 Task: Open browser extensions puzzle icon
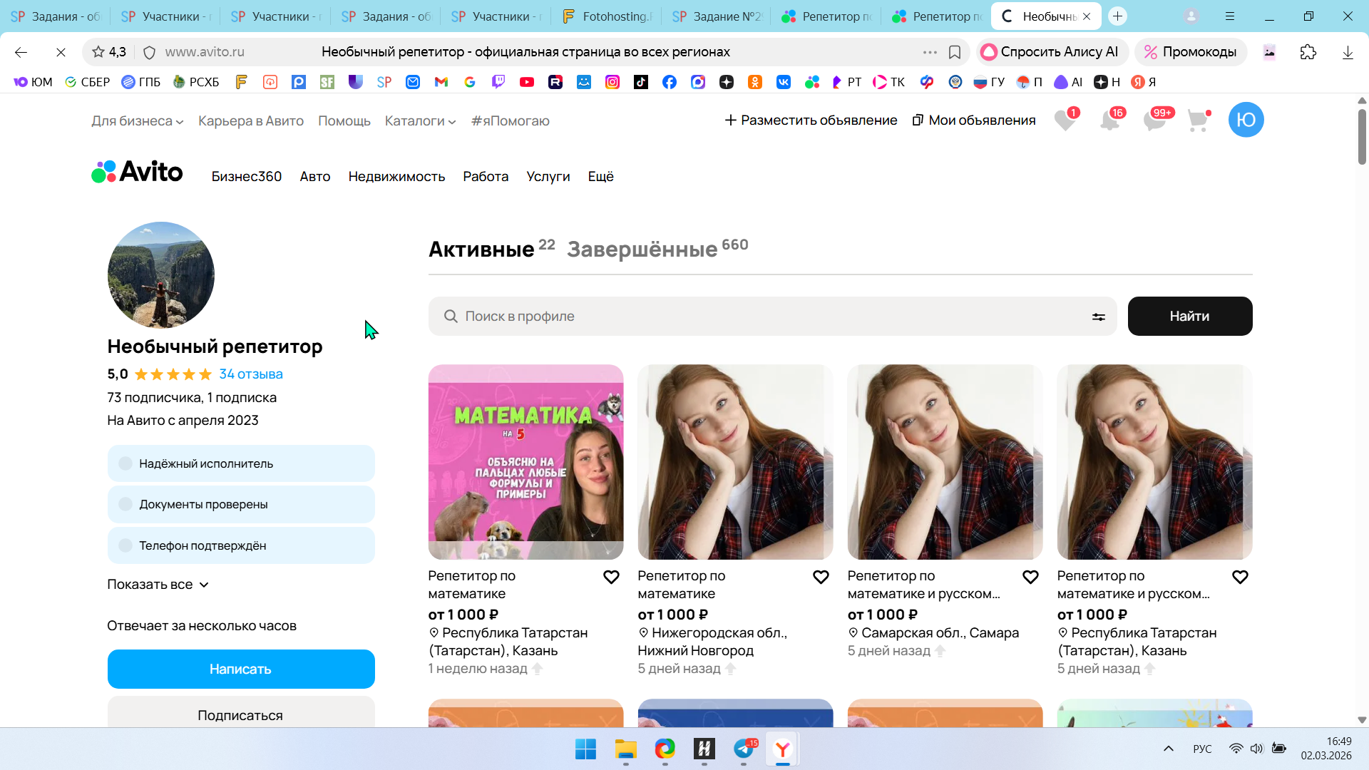[x=1308, y=52]
